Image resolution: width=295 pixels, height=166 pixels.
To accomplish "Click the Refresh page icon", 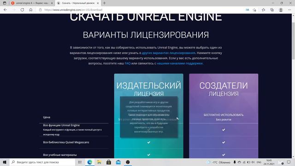I will pos(22,10).
